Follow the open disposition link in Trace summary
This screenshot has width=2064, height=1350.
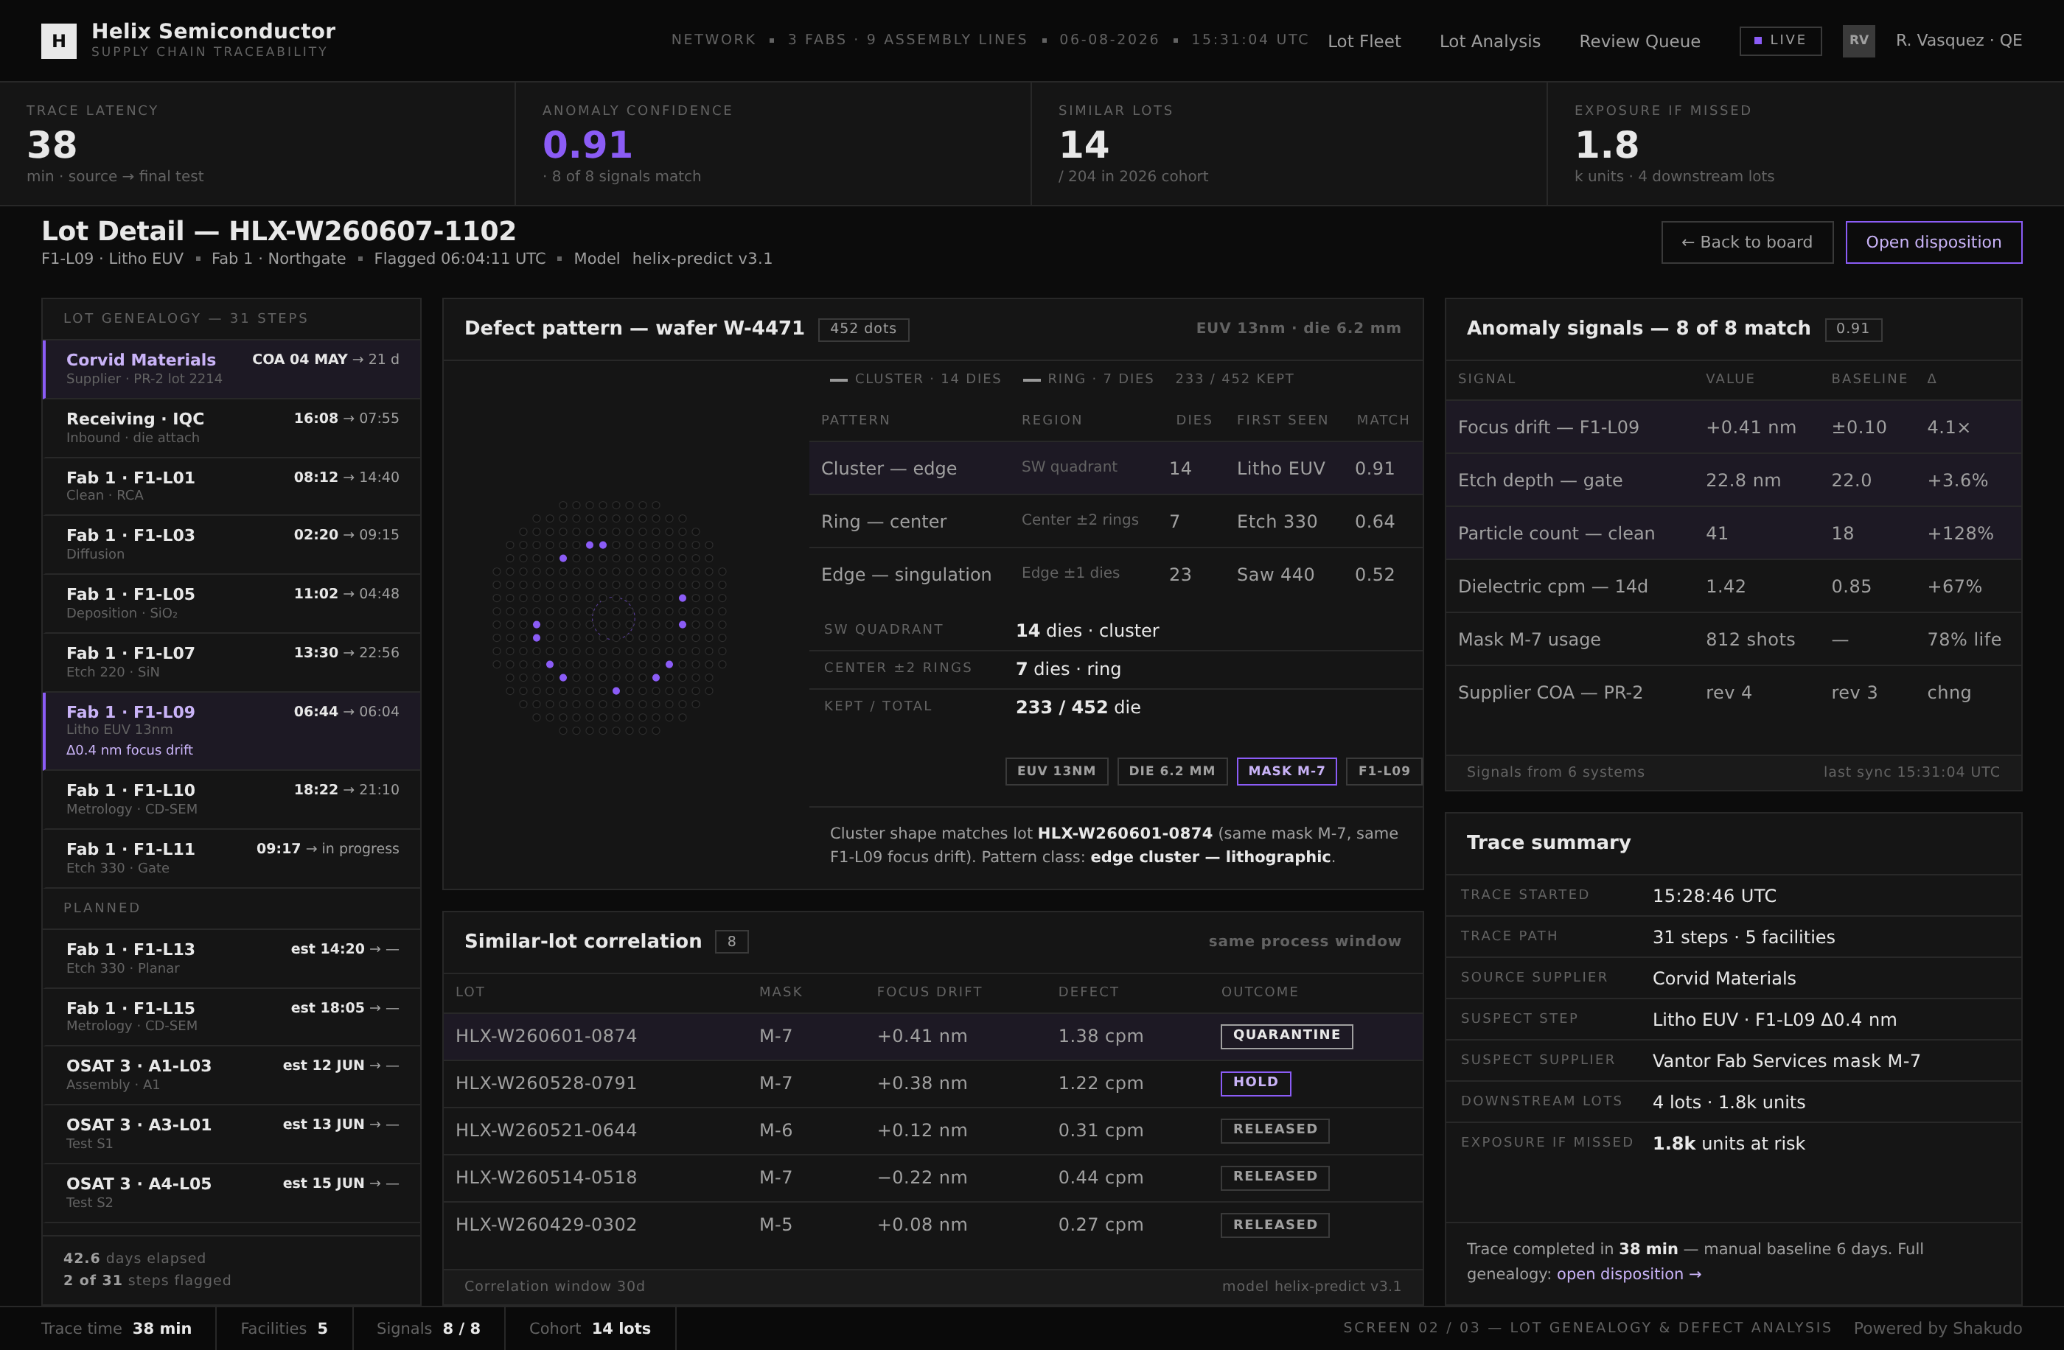pyautogui.click(x=1628, y=1273)
